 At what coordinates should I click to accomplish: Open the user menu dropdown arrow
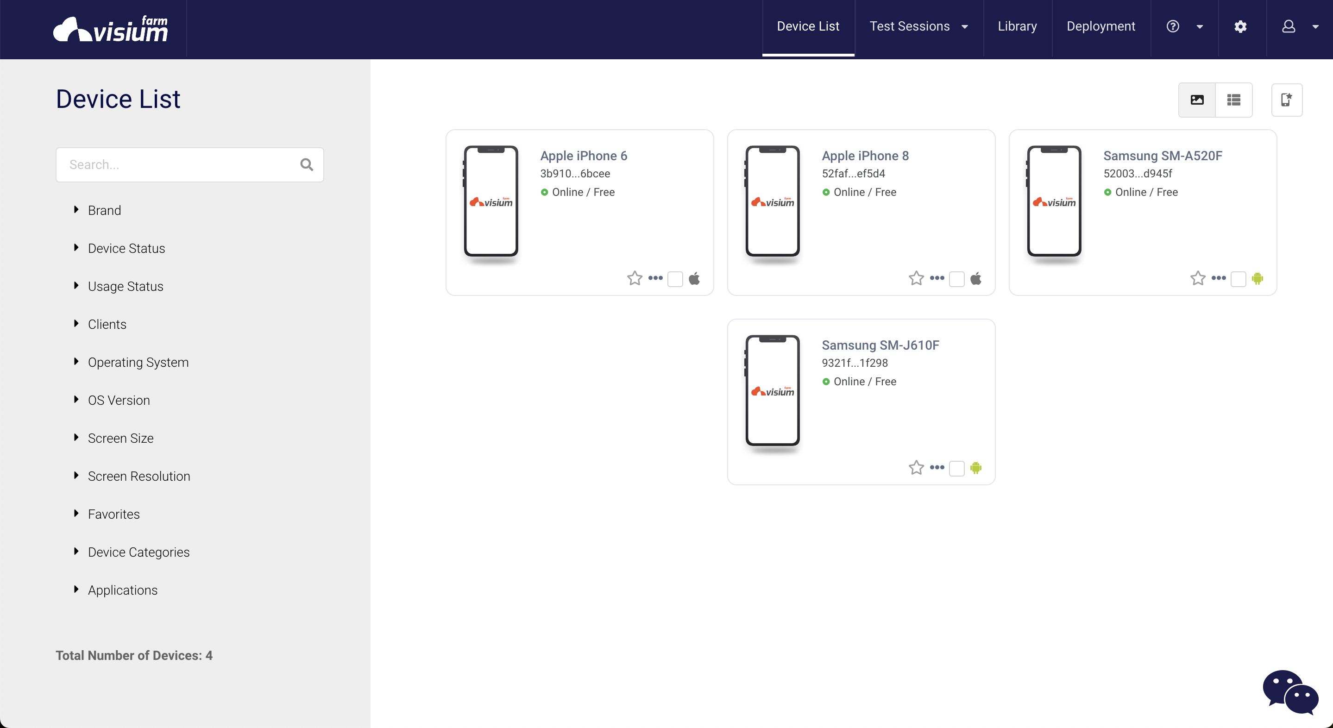(x=1315, y=27)
